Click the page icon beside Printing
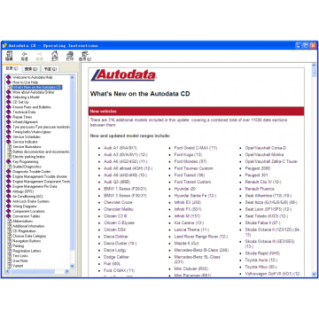 pos(9,246)
